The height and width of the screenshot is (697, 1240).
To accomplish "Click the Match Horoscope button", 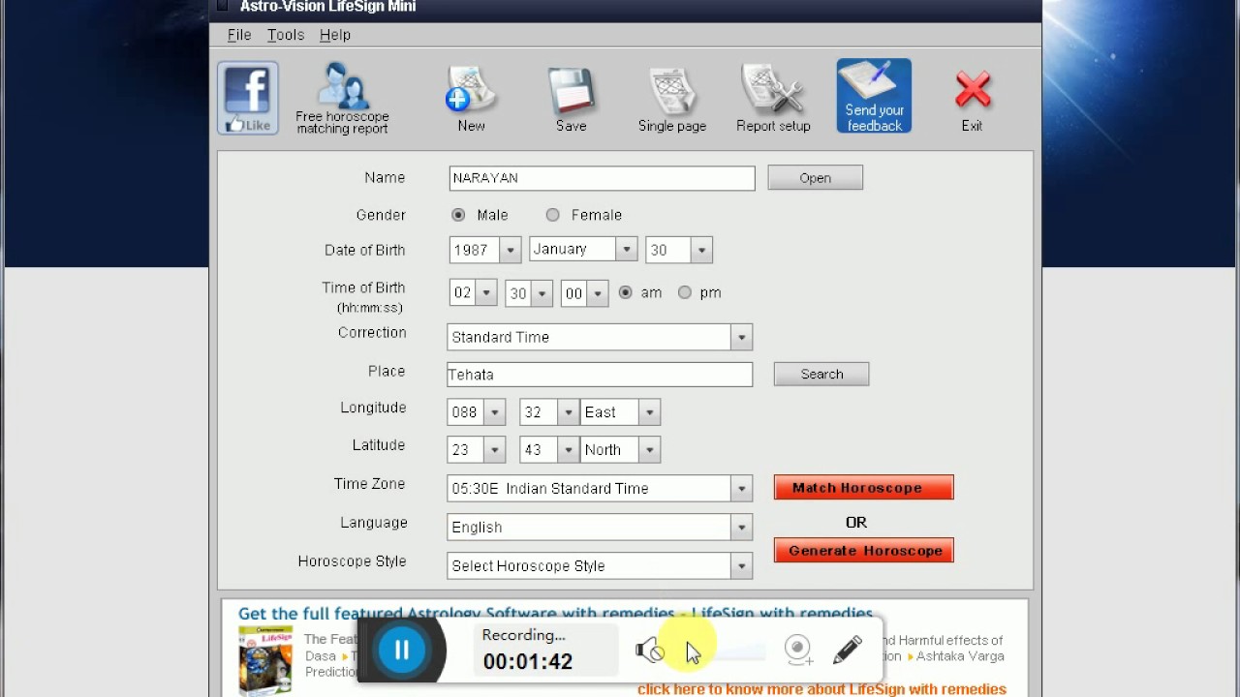I will coord(863,488).
